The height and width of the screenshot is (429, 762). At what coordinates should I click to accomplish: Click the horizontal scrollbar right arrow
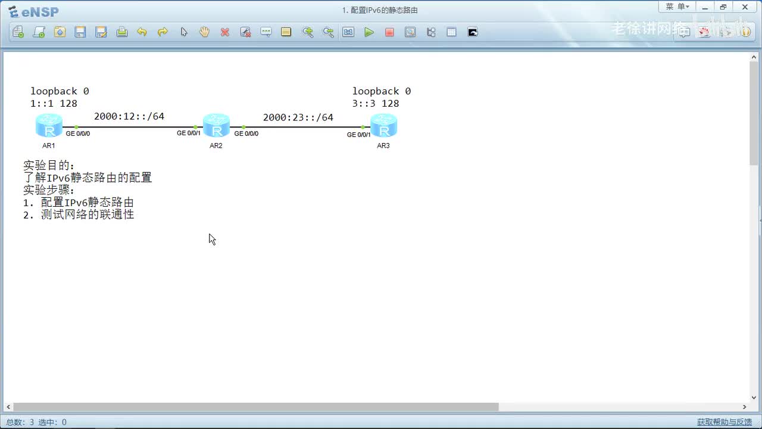coord(744,407)
